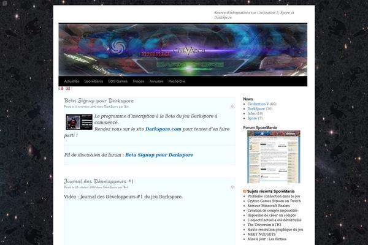The width and height of the screenshot is (368, 245).
Task: Click the Sujets récents SporeMania heading
Action: [x=270, y=191]
